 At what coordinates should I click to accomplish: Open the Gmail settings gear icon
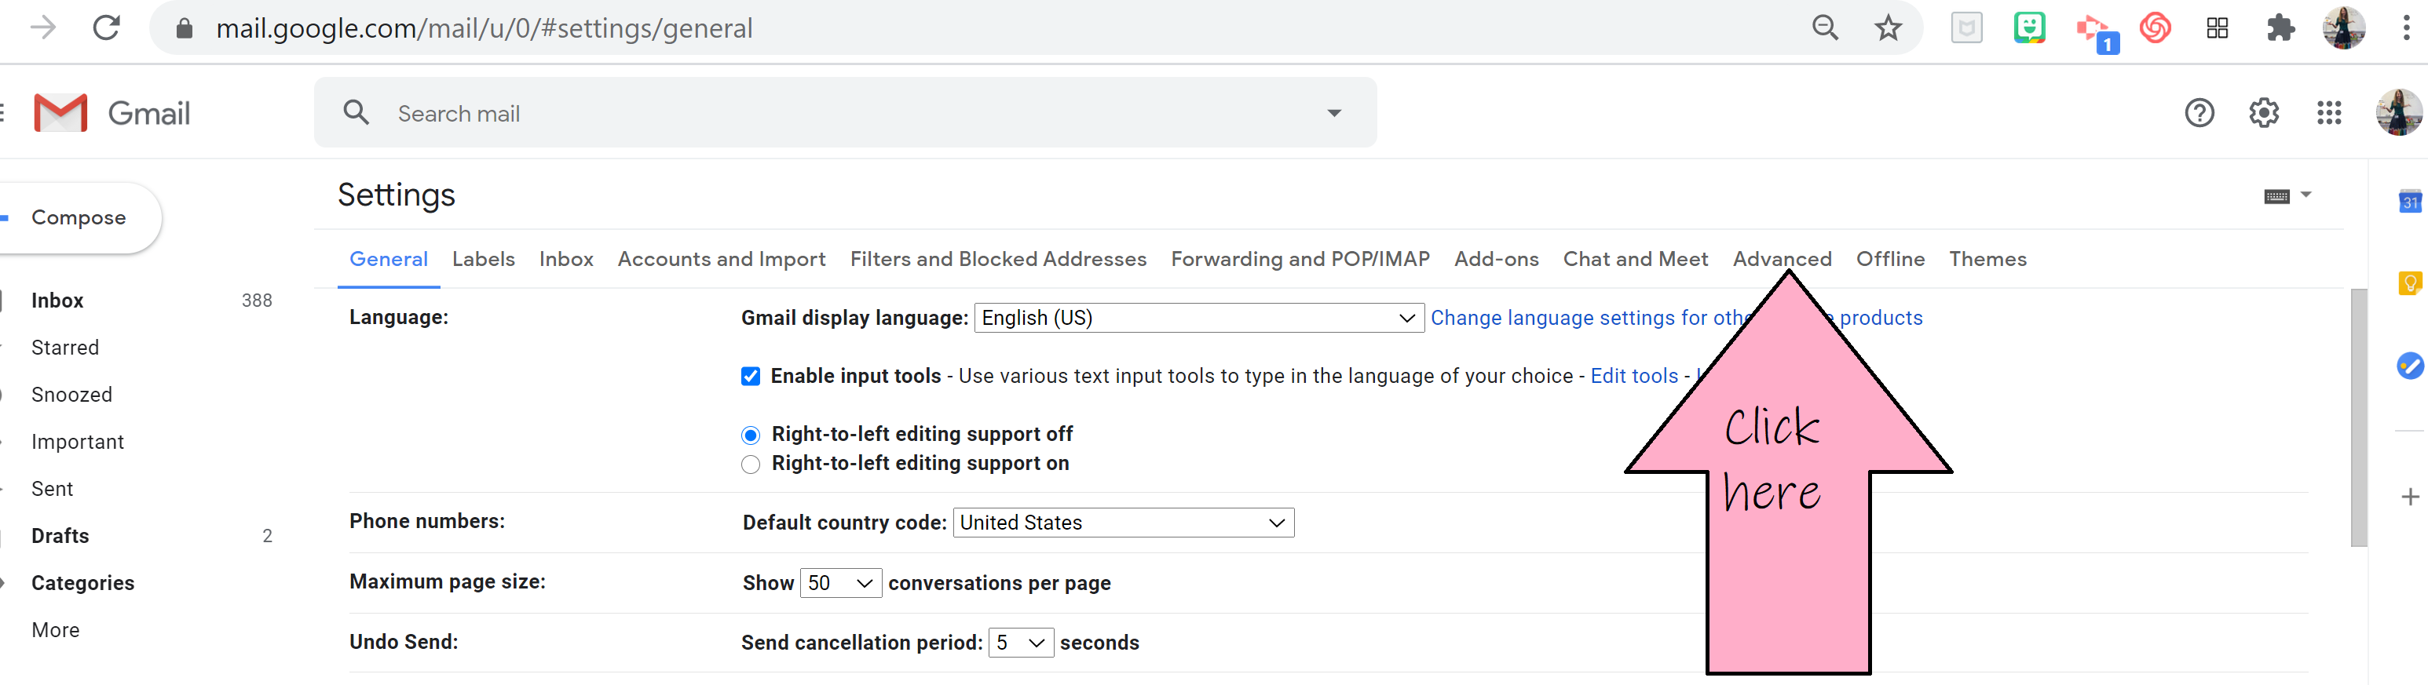[x=2263, y=113]
